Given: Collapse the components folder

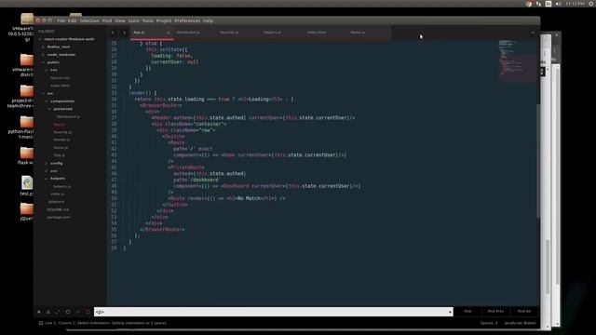Looking at the screenshot, I should coord(47,101).
